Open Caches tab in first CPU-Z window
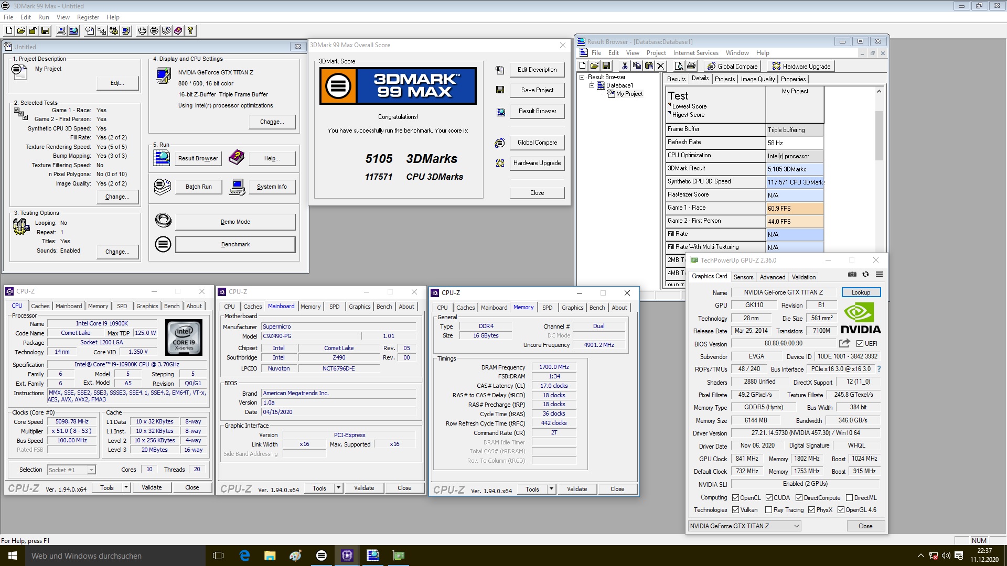Viewport: 1007px width, 566px height. click(40, 306)
